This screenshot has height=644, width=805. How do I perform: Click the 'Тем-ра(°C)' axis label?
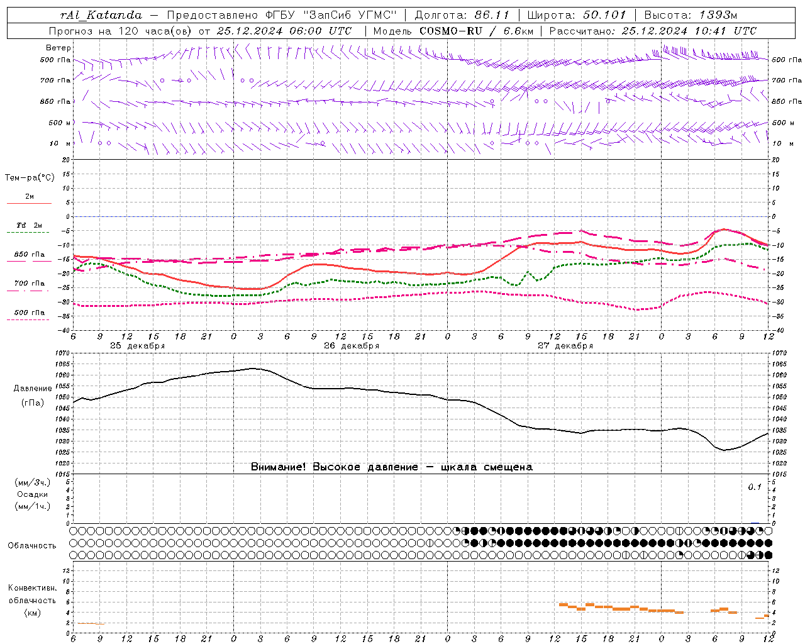point(30,178)
